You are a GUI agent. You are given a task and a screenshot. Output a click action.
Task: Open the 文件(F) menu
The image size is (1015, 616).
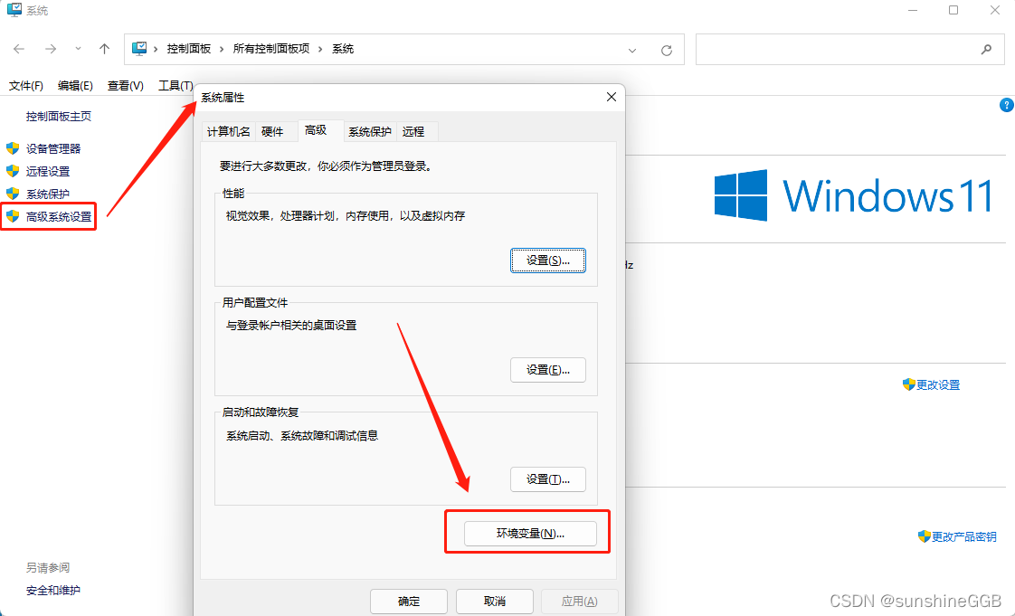[x=26, y=85]
